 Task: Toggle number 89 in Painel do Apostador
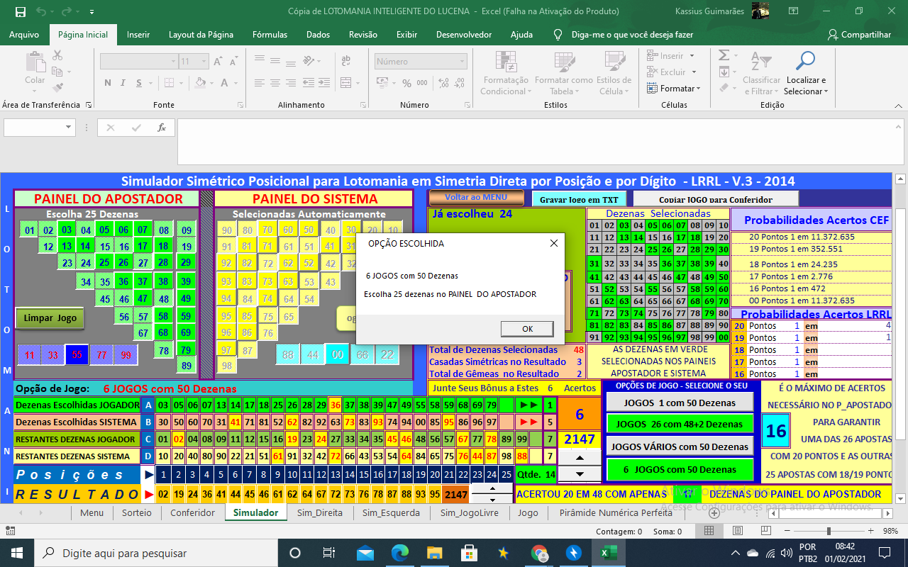[187, 366]
